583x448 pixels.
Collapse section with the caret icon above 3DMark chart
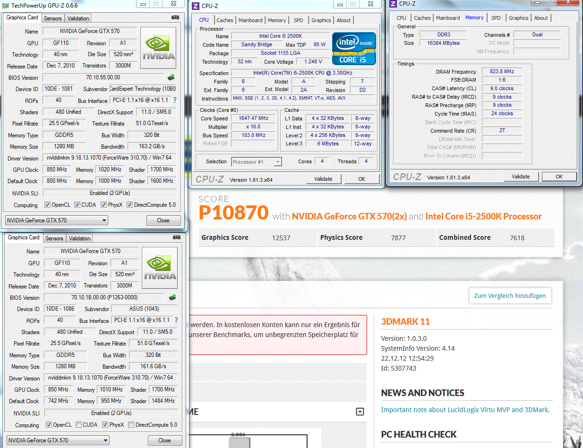(360, 412)
